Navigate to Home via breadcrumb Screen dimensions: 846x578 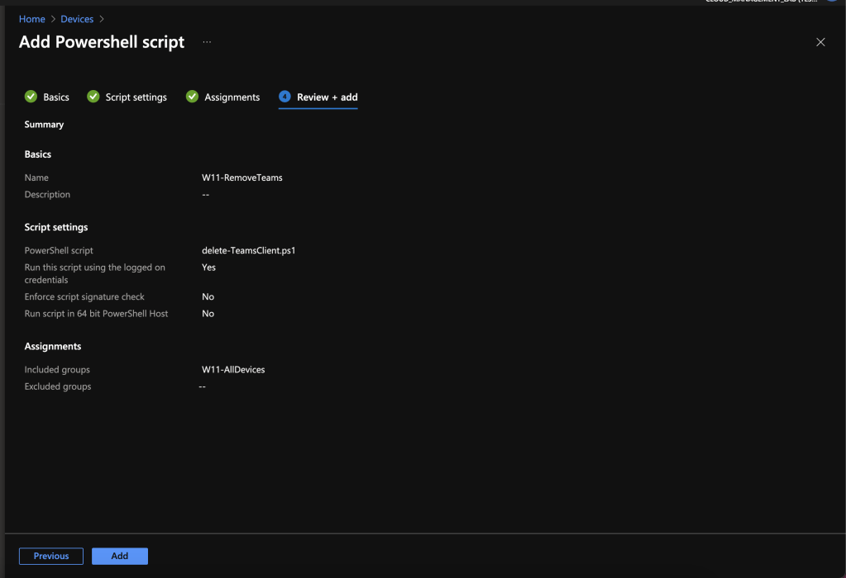pos(32,19)
